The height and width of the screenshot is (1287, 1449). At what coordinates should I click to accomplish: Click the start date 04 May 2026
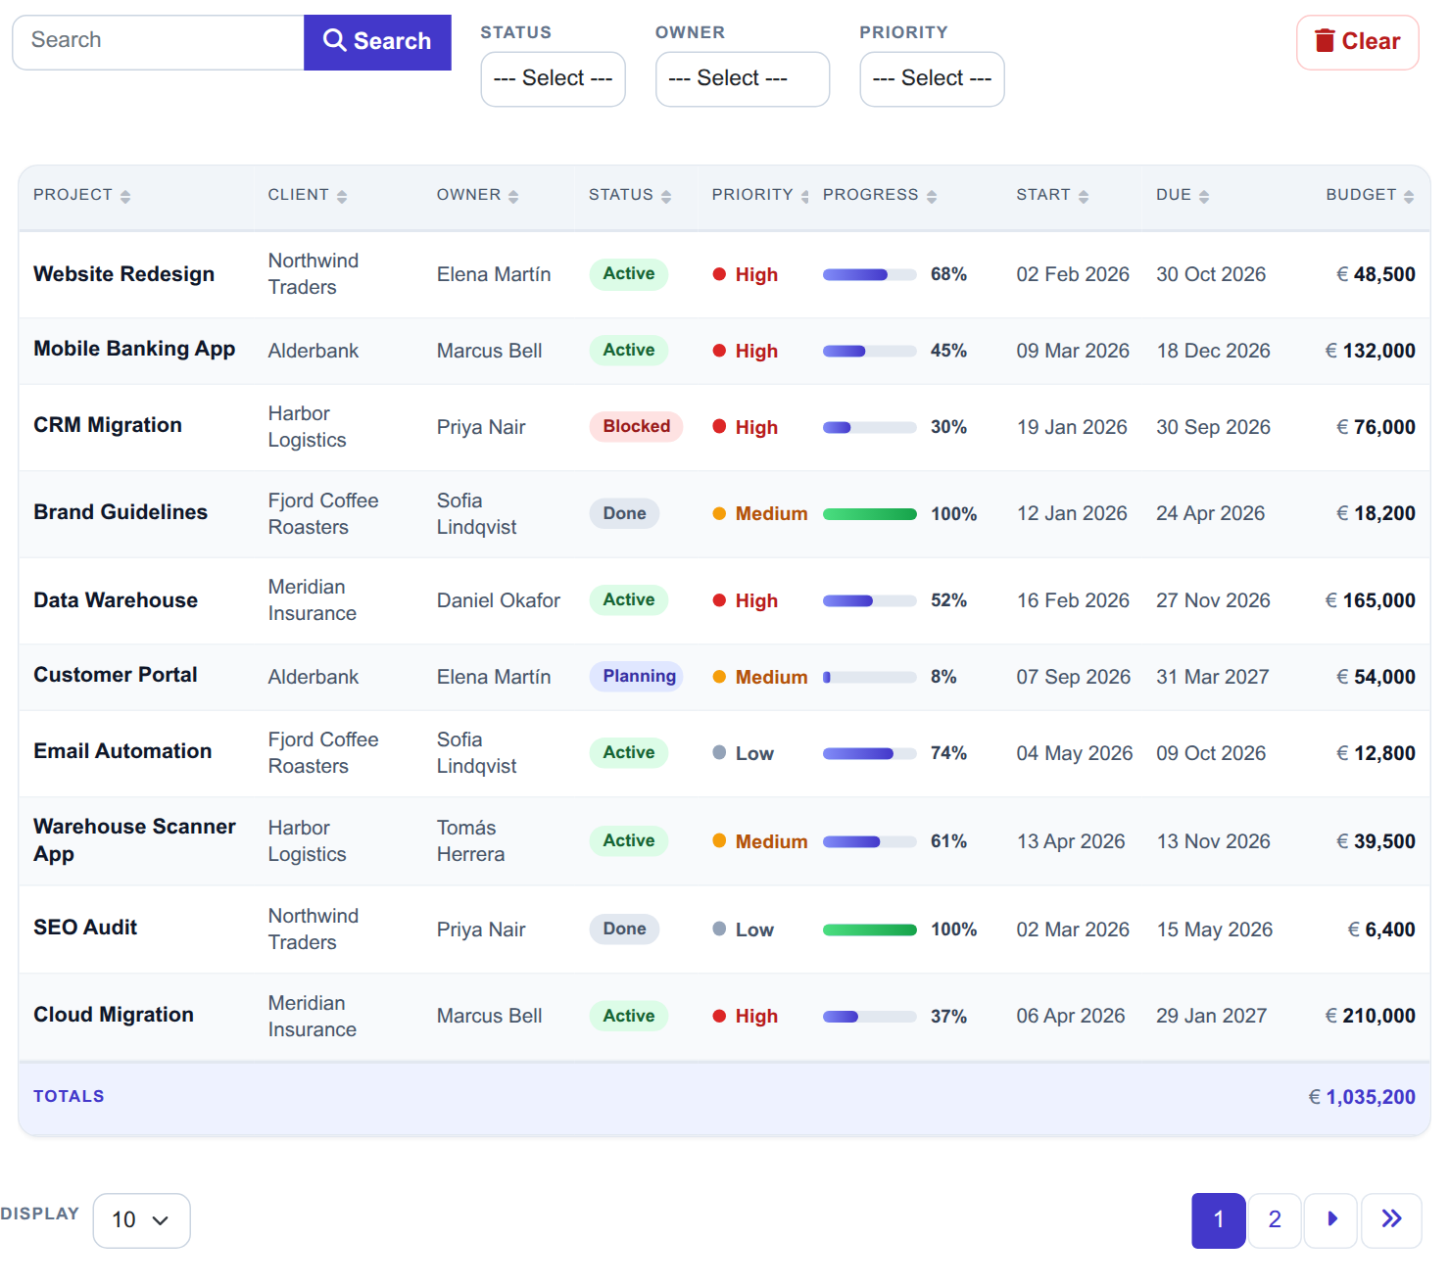[1075, 753]
